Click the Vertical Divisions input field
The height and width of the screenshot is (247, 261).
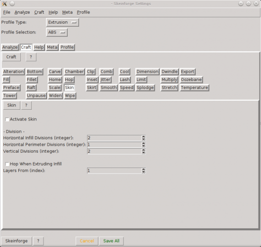[114, 151]
